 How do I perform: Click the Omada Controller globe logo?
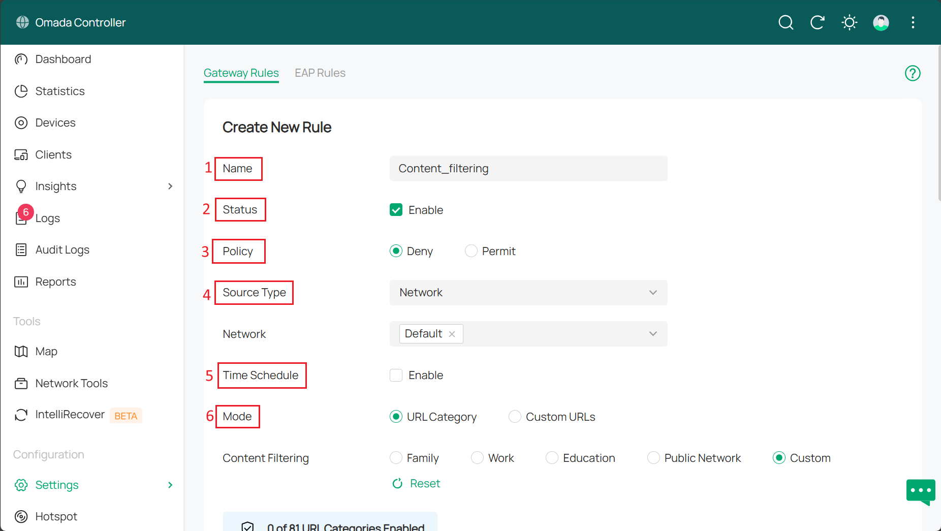coord(22,22)
